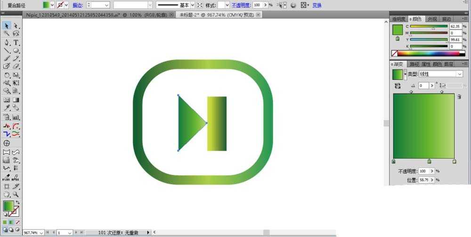Click the middle gradient stop under the gradient bar
The width and height of the screenshot is (471, 237).
429,162
